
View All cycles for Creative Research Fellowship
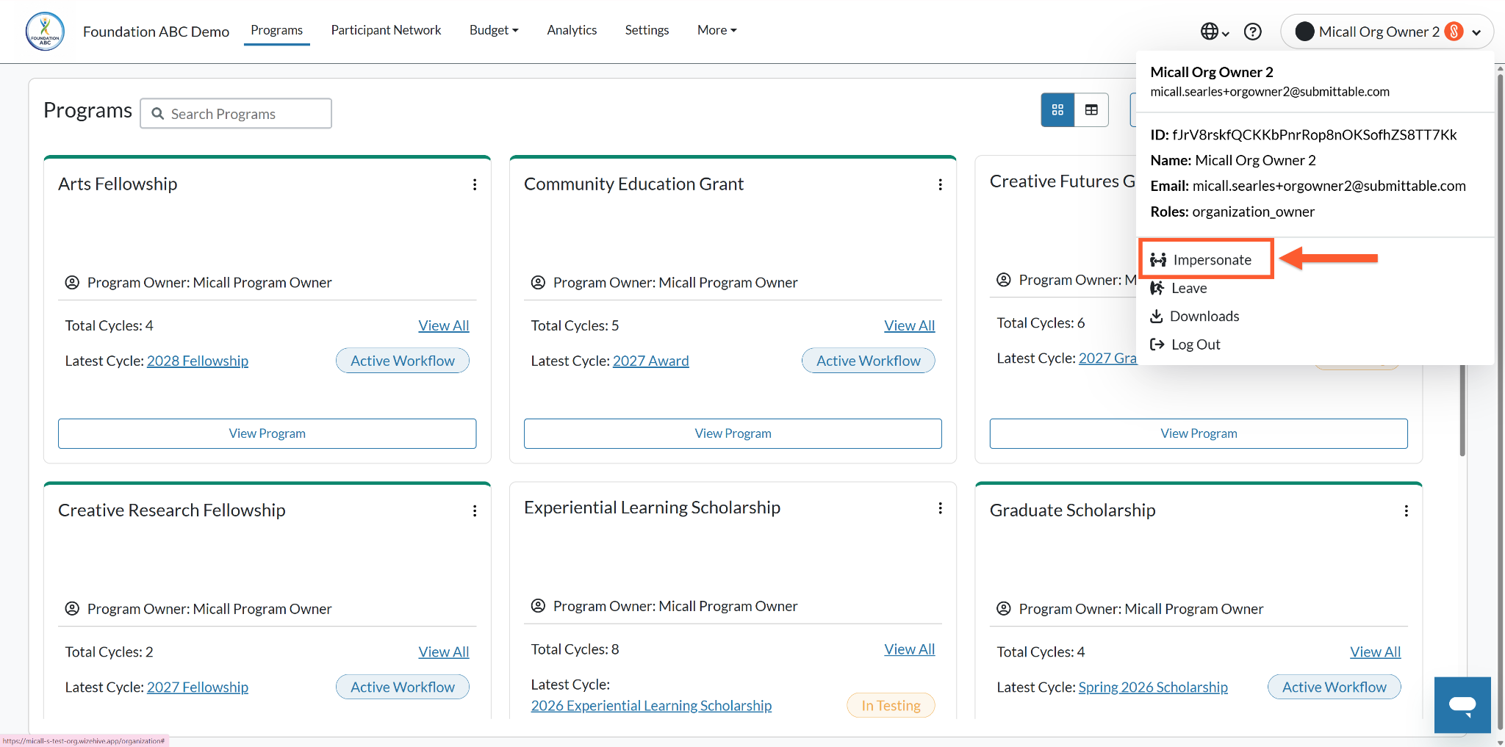point(444,652)
